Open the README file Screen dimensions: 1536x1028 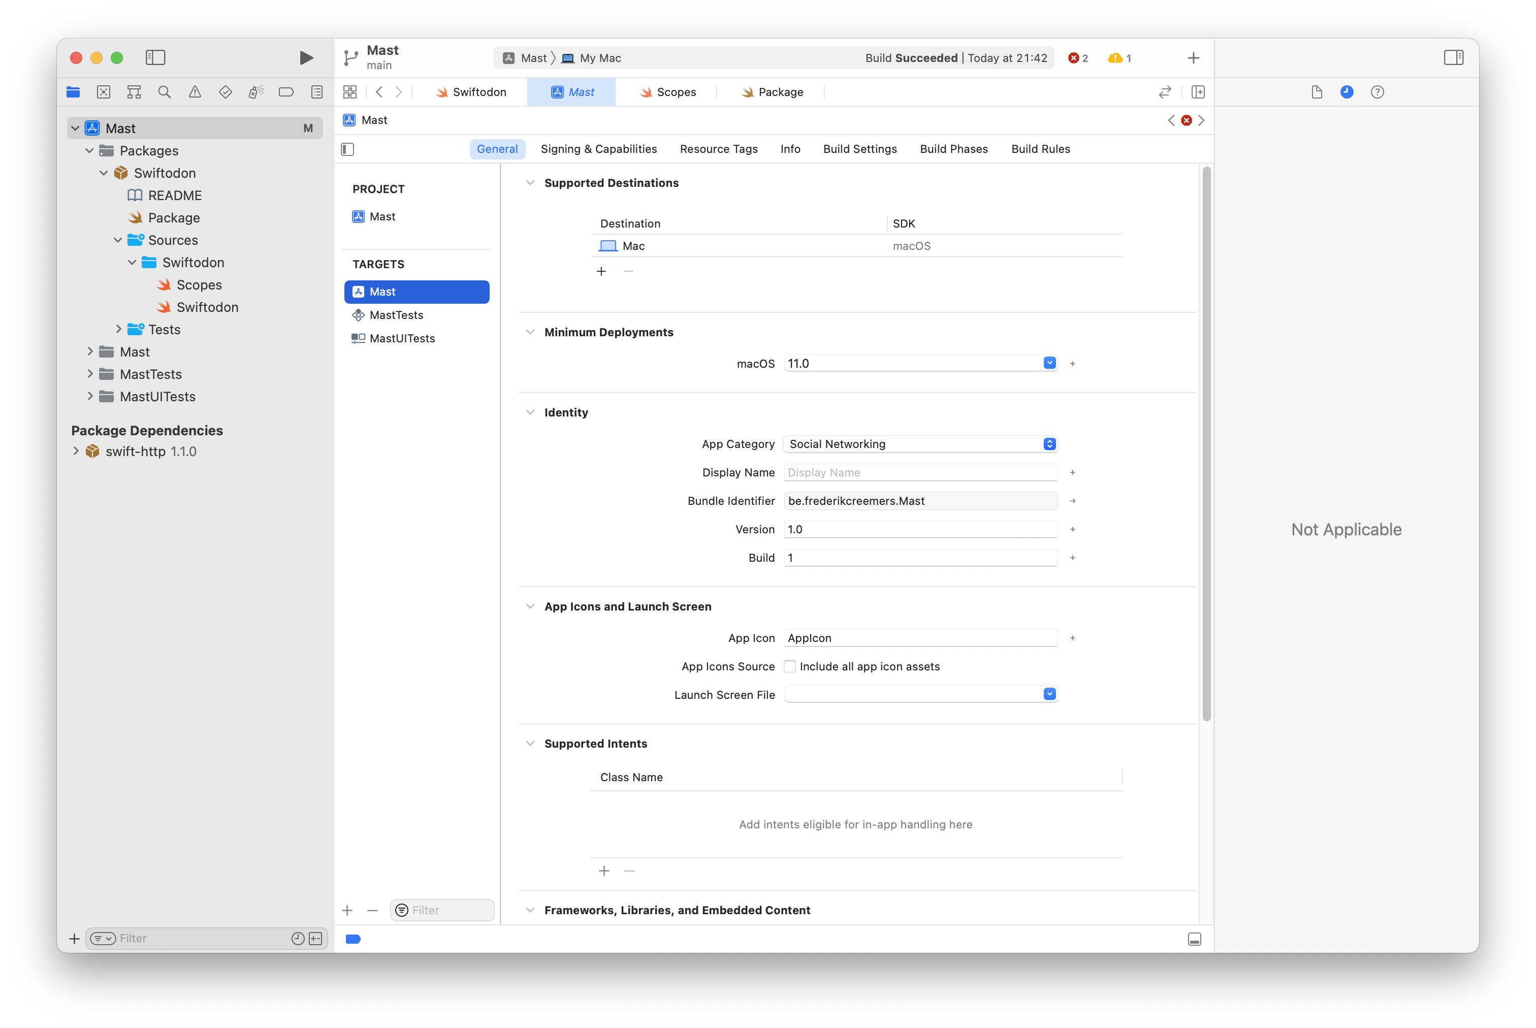(174, 196)
